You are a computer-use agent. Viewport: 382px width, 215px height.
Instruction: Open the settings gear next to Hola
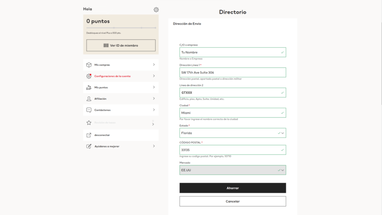click(156, 9)
